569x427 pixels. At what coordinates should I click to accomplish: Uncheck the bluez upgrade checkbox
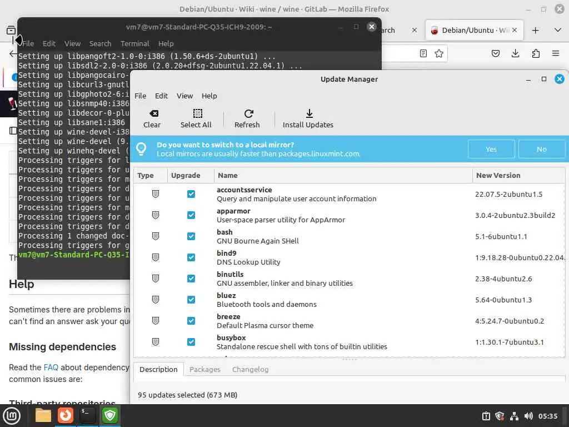click(x=191, y=299)
